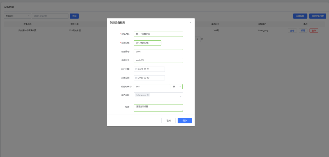Click the 出厂日期 date 2020-09-01
The height and width of the screenshot is (157, 329).
(x=149, y=69)
